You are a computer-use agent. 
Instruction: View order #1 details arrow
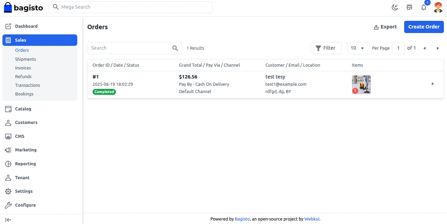click(x=433, y=84)
